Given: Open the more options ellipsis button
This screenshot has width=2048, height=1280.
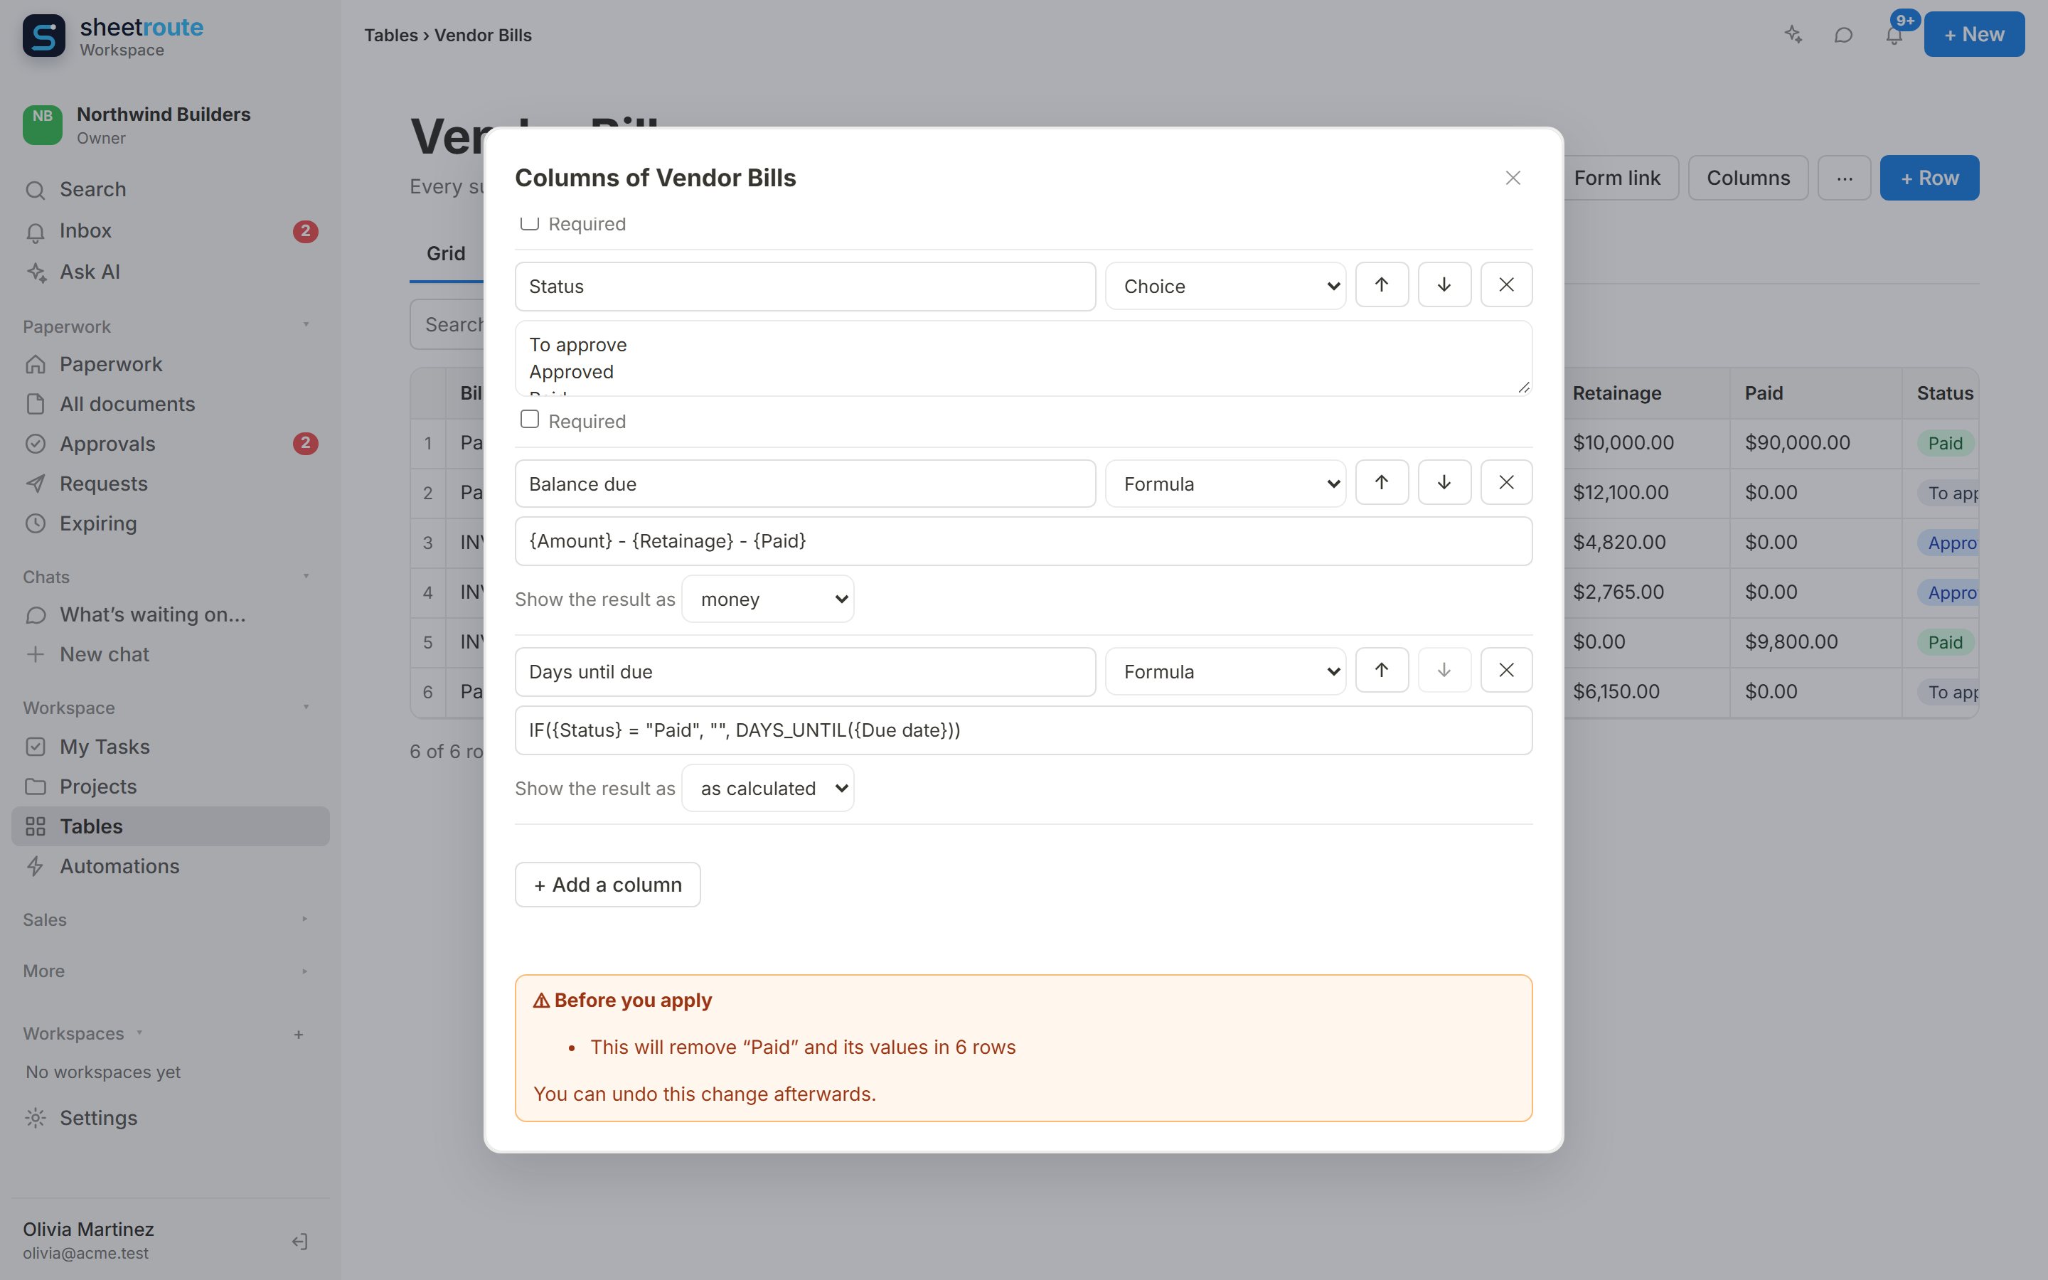Looking at the screenshot, I should 1844,178.
